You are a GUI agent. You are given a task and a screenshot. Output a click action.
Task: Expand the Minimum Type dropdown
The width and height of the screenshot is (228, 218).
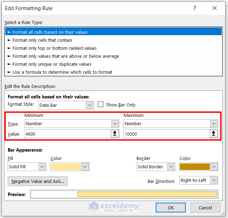click(115, 123)
